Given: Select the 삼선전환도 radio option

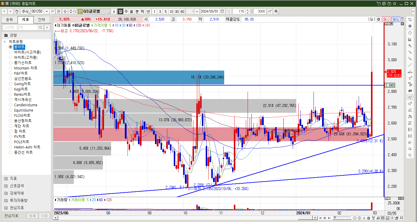Looking at the screenshot, I should click(11, 78).
